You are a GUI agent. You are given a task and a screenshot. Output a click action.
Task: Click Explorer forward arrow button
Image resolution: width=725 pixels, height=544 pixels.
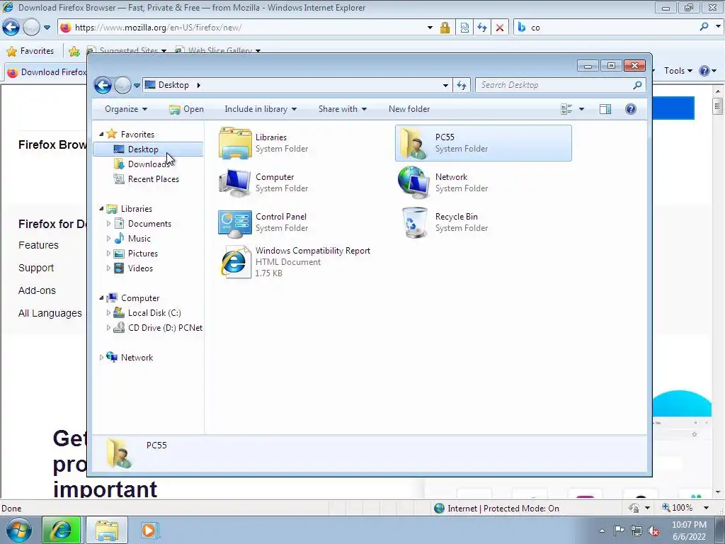pyautogui.click(x=122, y=85)
